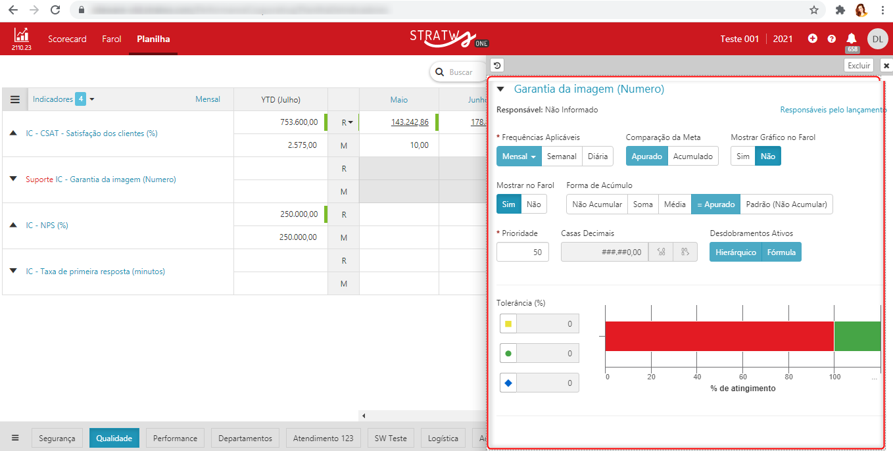Select Semanal frequency
This screenshot has width=893, height=451.
coord(562,156)
